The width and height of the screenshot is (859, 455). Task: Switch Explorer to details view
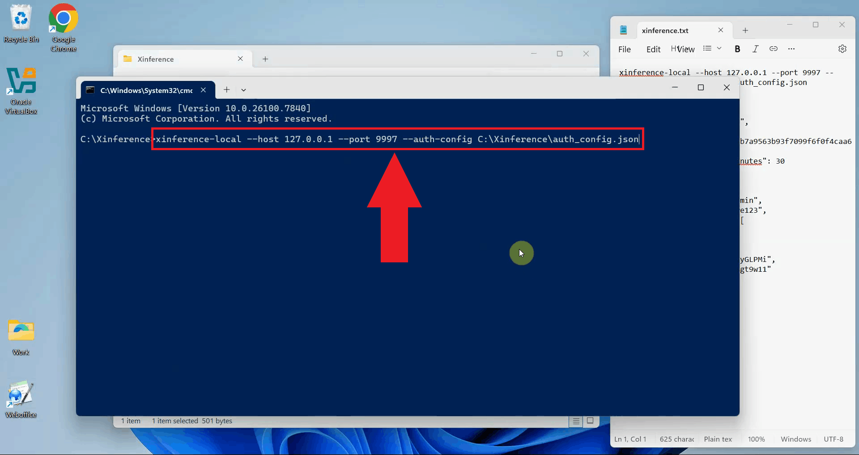click(x=575, y=421)
